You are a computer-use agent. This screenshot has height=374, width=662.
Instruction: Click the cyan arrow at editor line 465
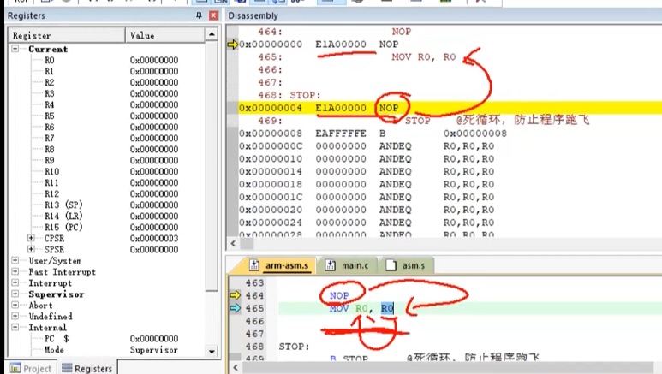tap(235, 308)
